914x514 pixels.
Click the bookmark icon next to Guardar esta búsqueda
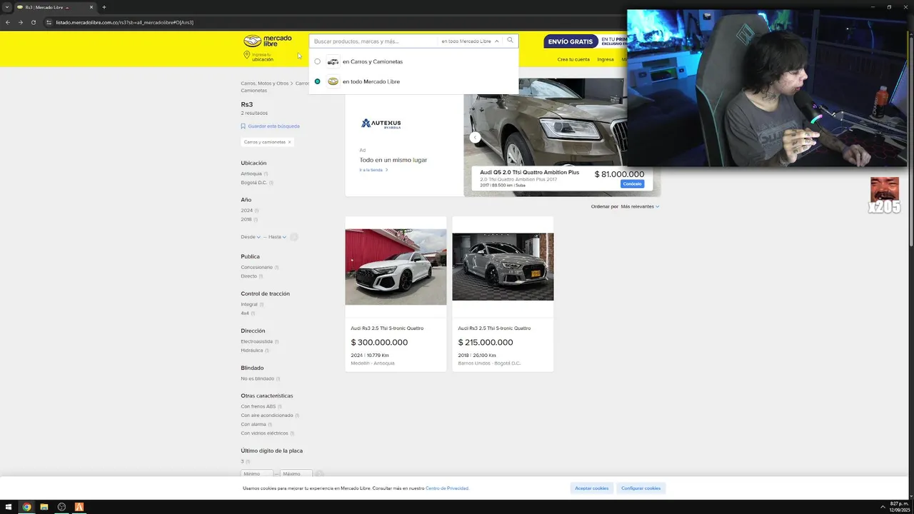pos(243,126)
